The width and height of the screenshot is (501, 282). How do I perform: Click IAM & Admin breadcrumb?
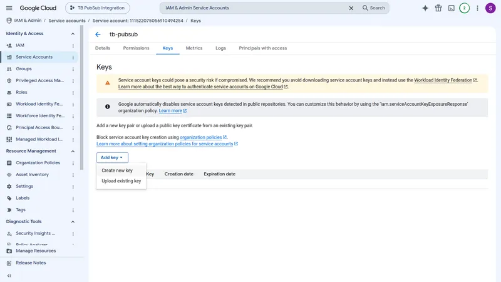[28, 21]
